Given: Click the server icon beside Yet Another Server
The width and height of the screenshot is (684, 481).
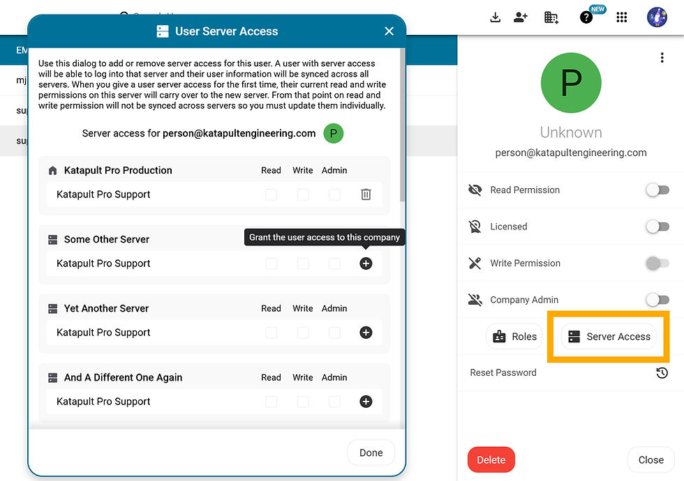Looking at the screenshot, I should coord(53,308).
